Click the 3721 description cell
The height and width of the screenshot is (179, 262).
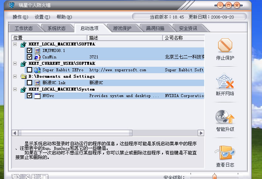(x=94, y=57)
